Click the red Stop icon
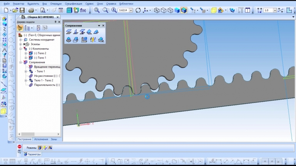 (20, 147)
